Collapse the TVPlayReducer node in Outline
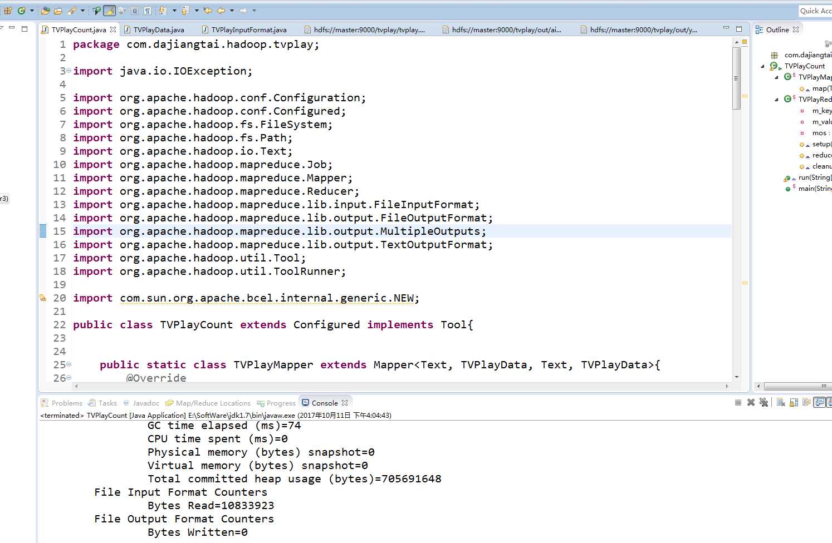 [x=776, y=100]
